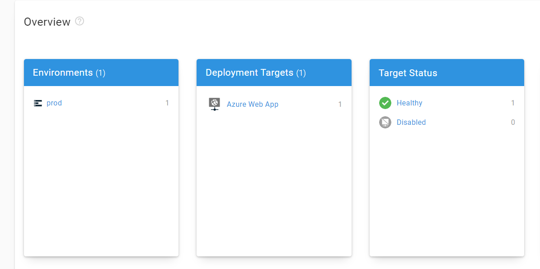Screen dimensions: 540x269
Task: Click the help icon beside Overview
Action: (80, 21)
